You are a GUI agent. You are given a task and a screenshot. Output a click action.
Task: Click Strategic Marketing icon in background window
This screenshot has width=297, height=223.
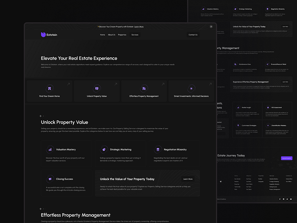pos(235,9)
